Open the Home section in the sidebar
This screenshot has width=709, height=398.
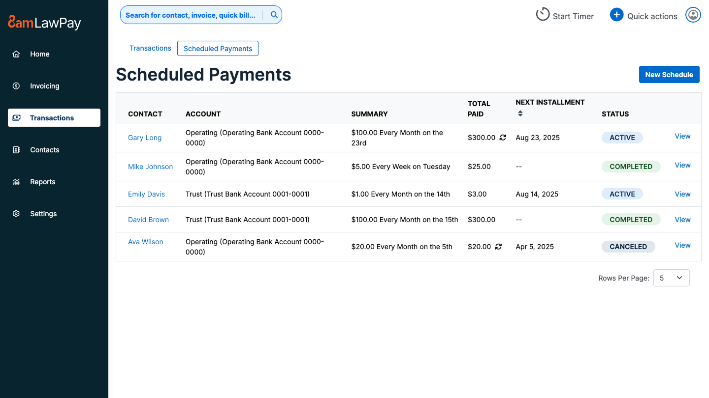click(39, 54)
